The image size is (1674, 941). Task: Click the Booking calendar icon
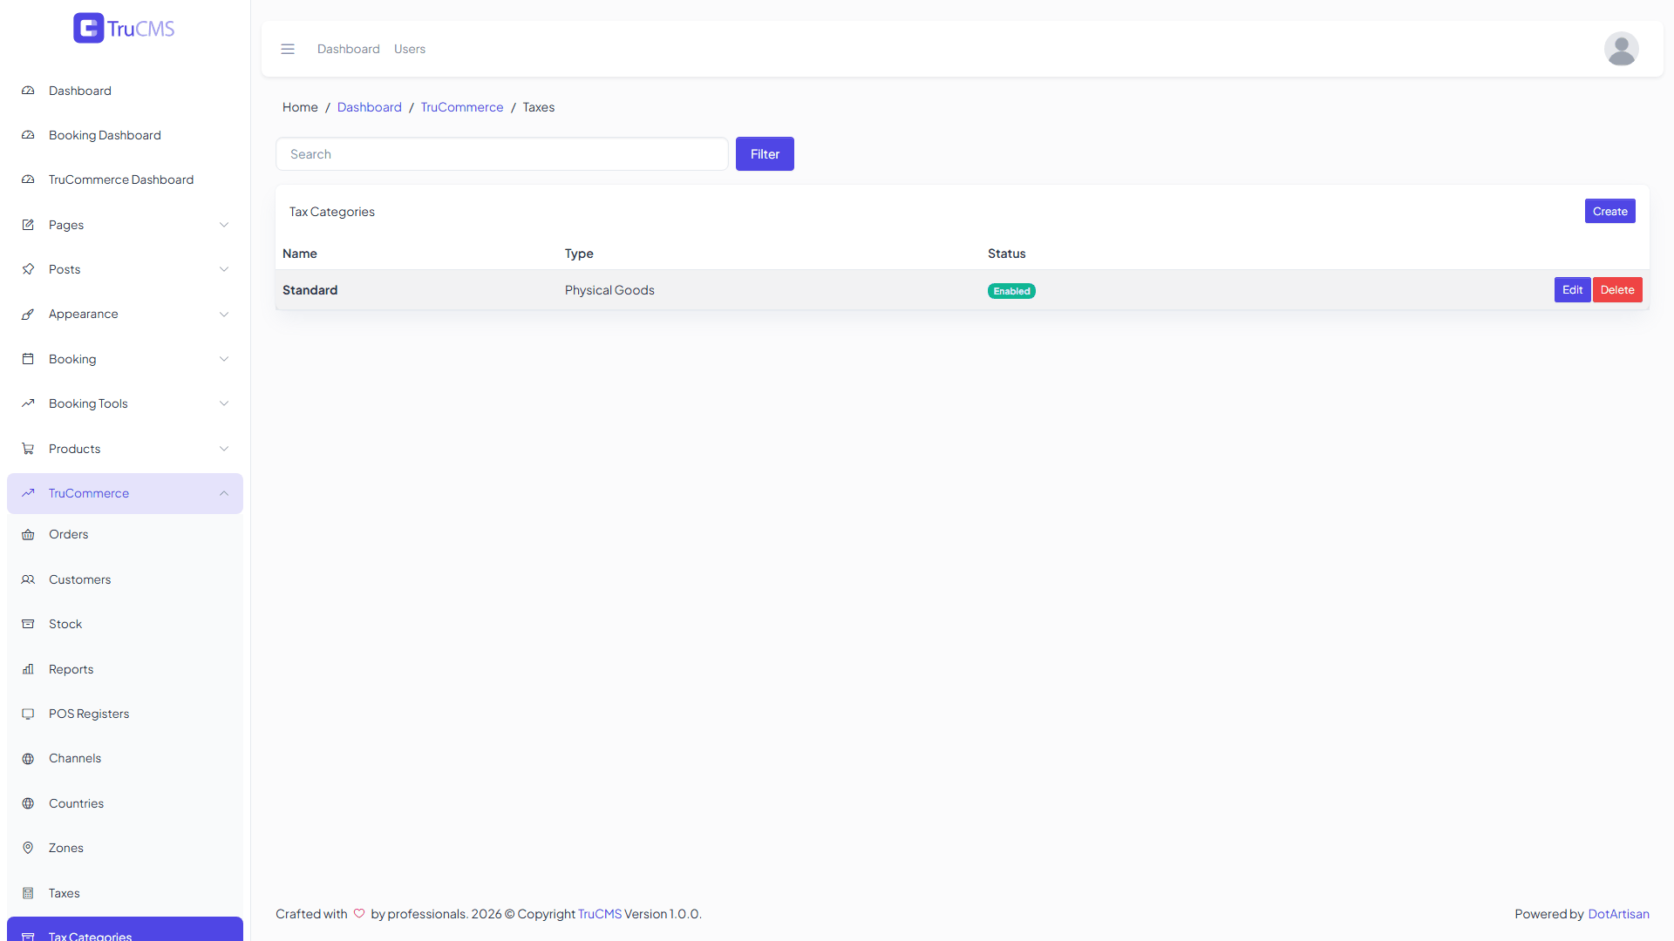click(x=28, y=359)
